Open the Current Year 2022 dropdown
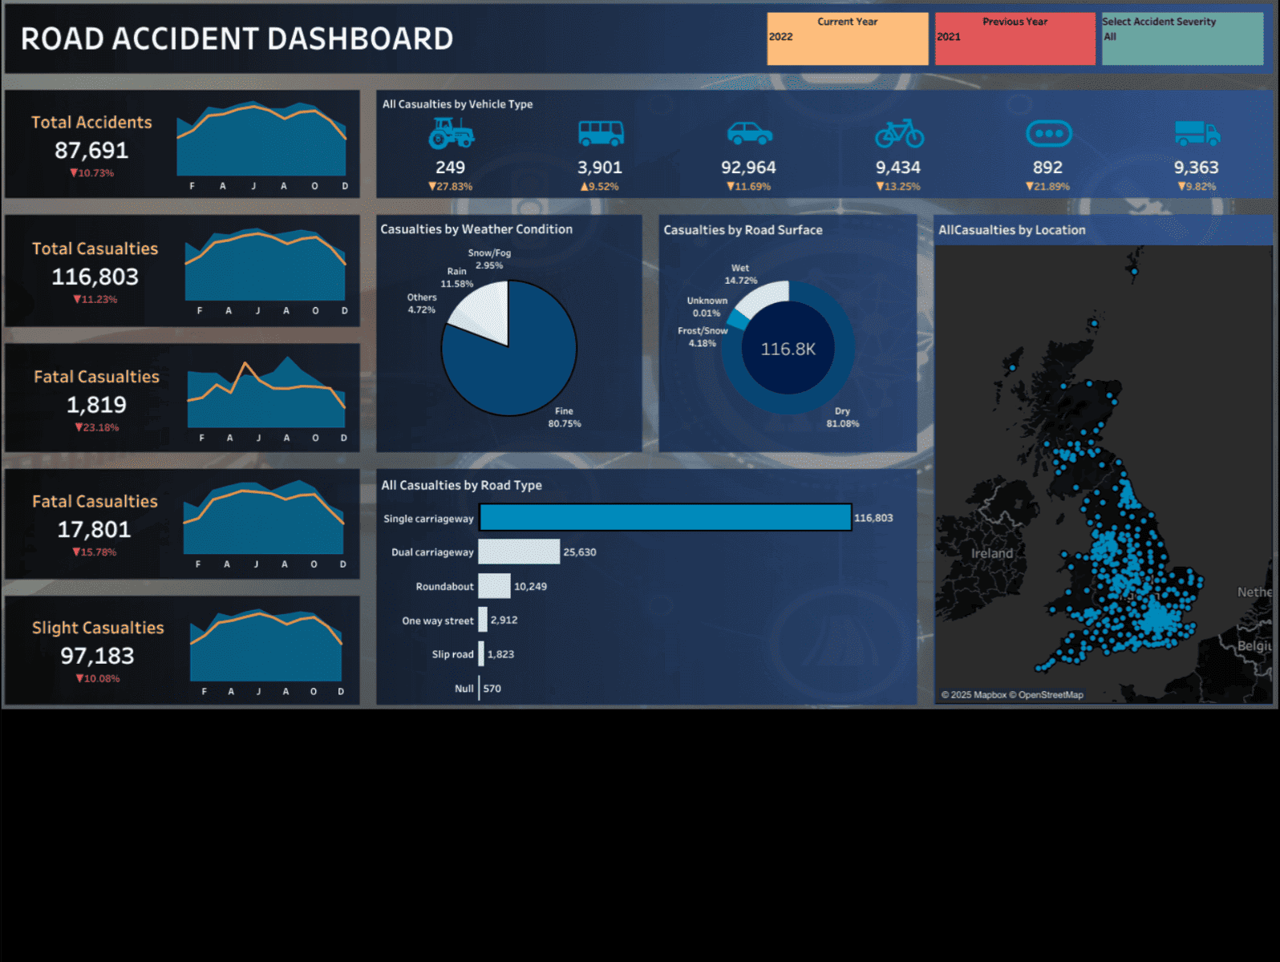The image size is (1280, 962). [x=847, y=38]
